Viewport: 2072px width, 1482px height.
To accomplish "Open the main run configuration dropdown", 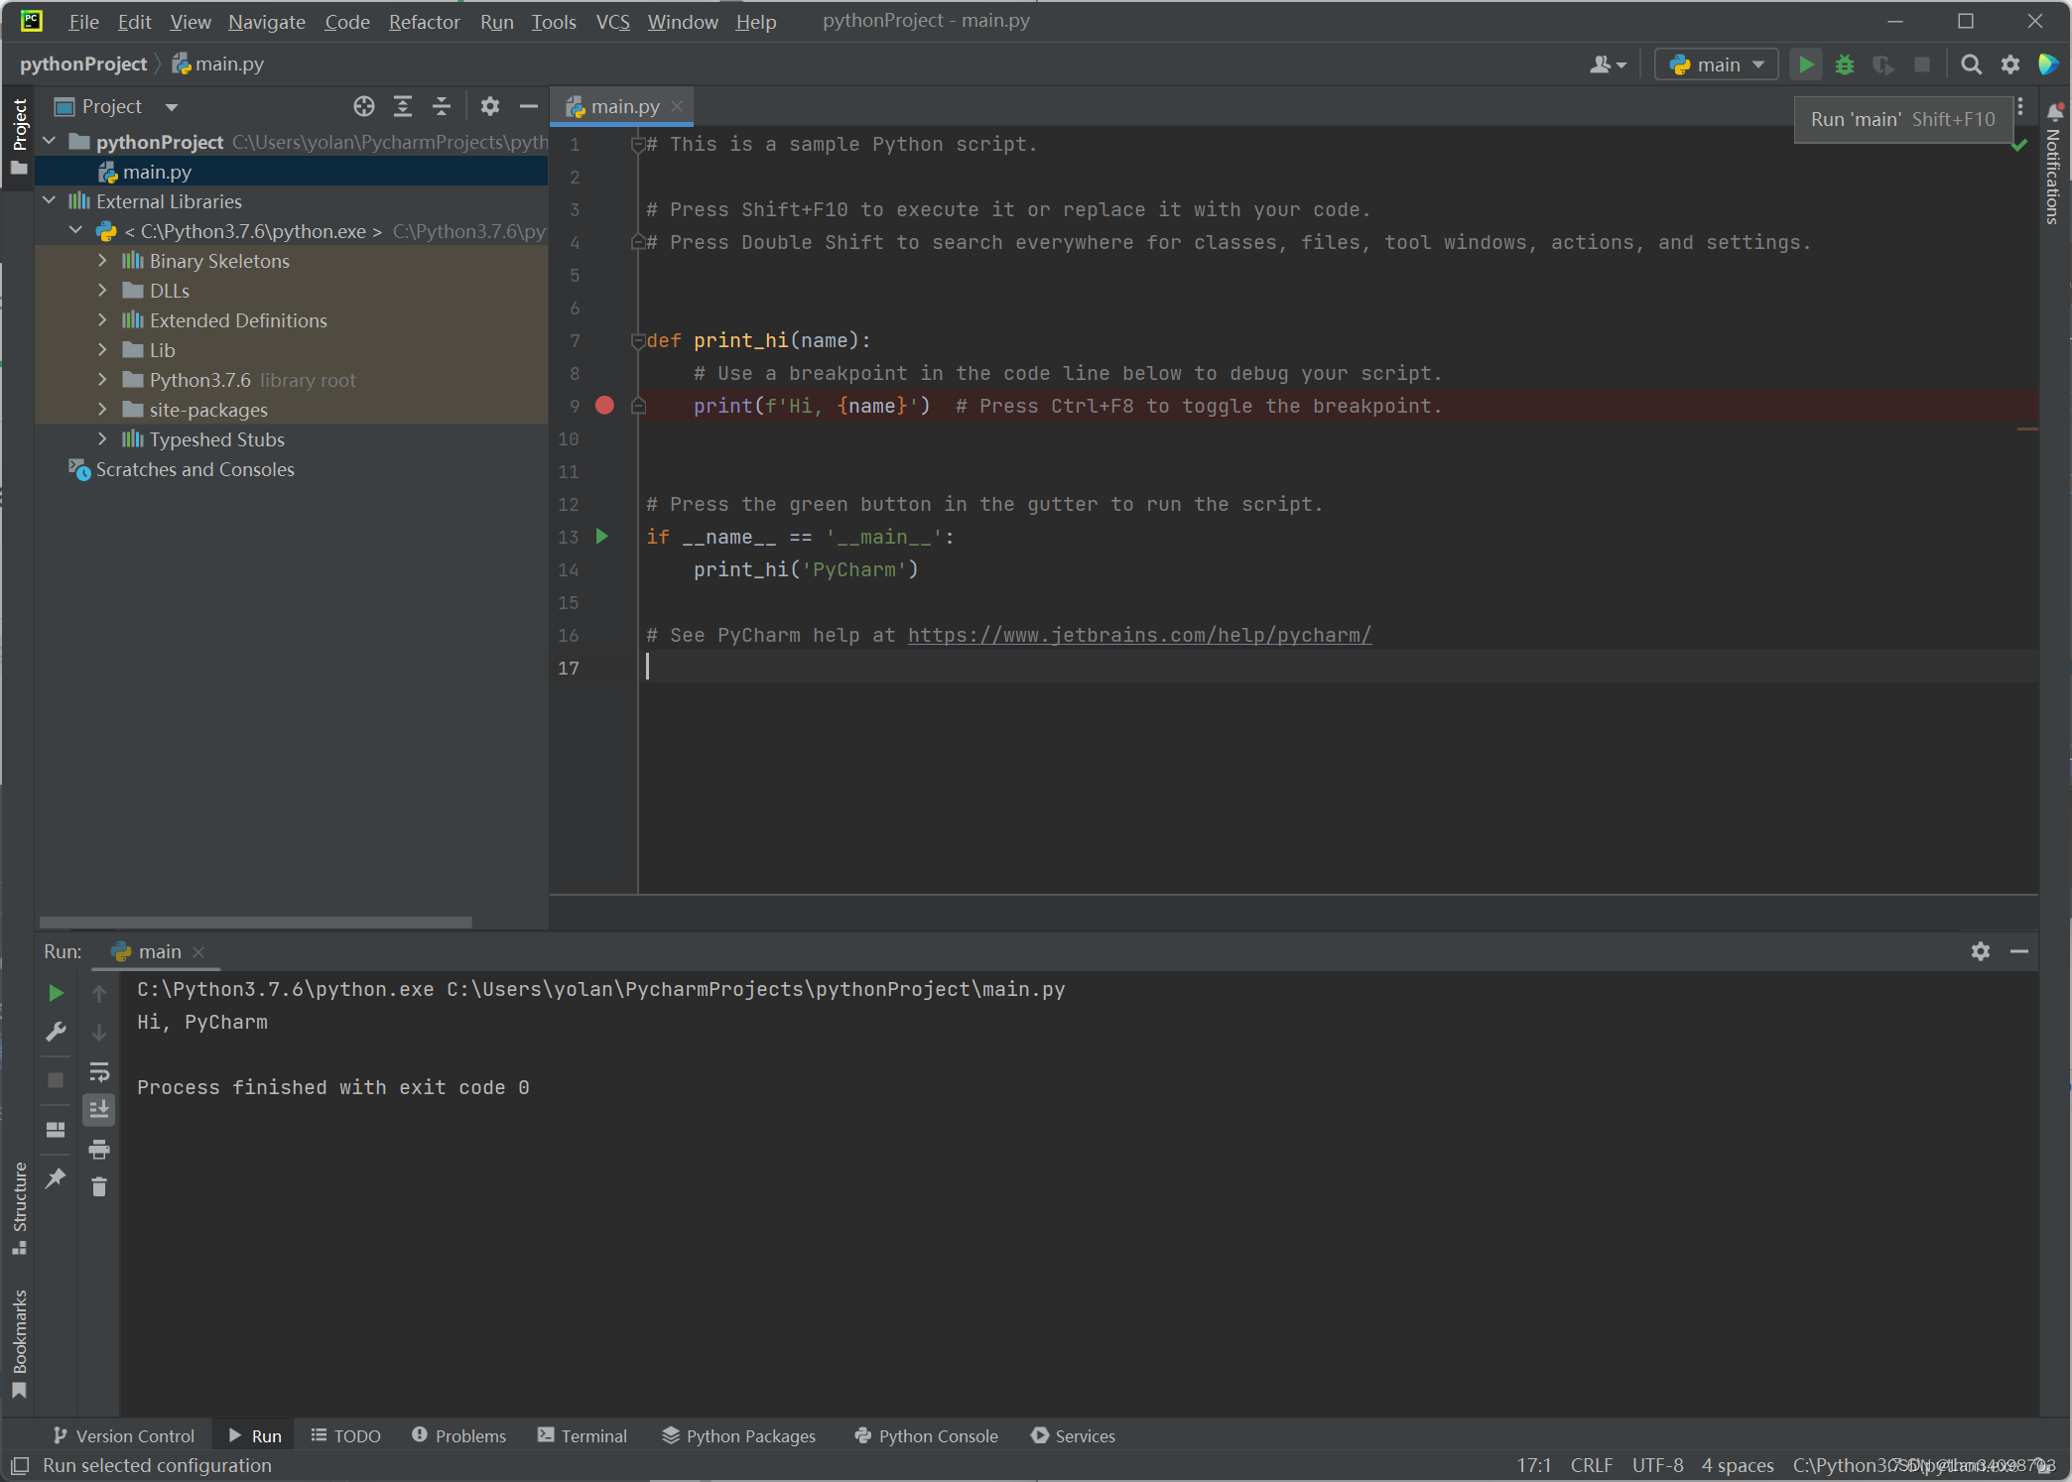I will point(1716,64).
